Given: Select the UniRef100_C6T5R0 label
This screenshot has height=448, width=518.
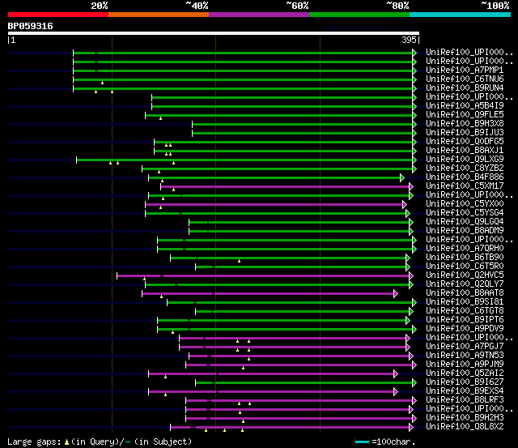Looking at the screenshot, I should [465, 267].
